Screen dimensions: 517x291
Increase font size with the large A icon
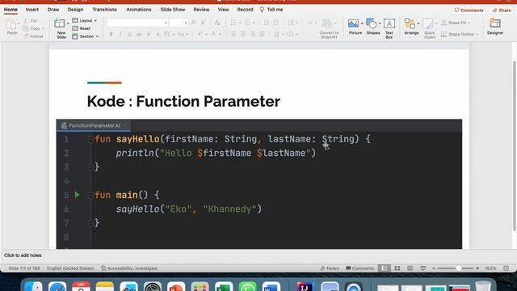point(194,23)
